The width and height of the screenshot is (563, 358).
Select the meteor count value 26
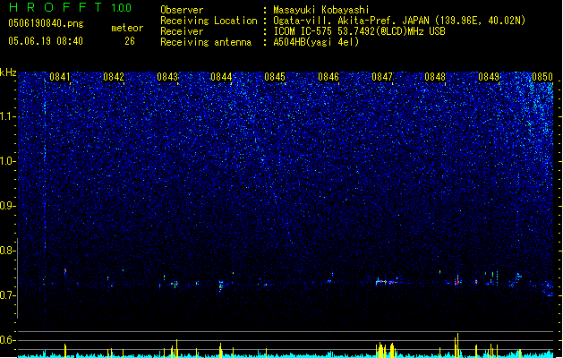[130, 41]
